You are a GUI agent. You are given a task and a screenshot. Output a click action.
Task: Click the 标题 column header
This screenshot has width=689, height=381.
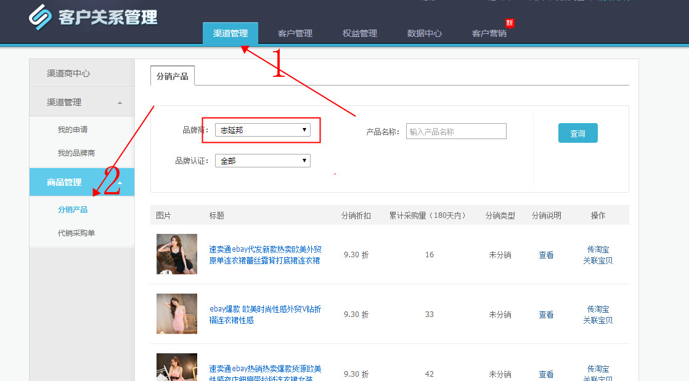[217, 215]
